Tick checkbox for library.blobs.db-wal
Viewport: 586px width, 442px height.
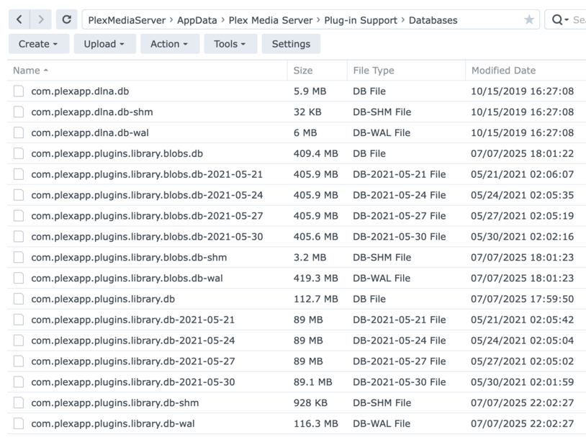(x=19, y=278)
